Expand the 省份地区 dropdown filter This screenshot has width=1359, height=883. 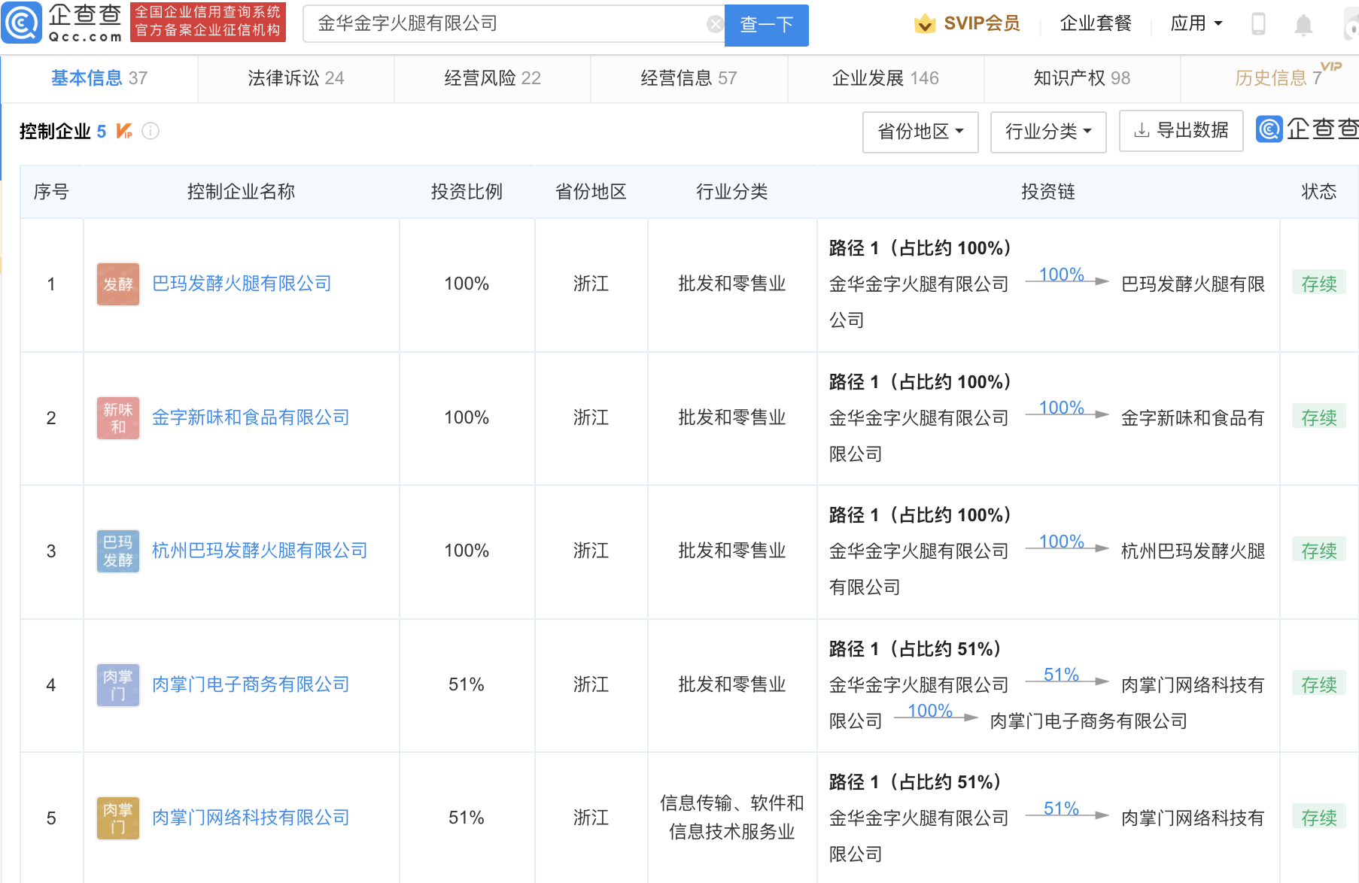coord(920,132)
